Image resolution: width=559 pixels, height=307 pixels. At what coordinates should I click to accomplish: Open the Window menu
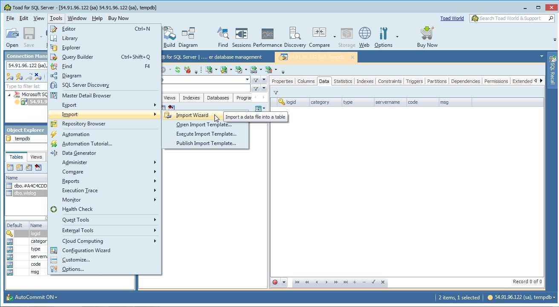click(77, 18)
